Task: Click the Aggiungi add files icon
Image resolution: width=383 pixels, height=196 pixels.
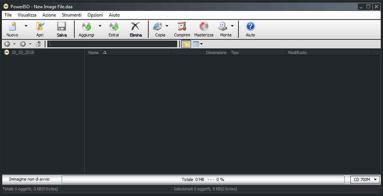Action: pyautogui.click(x=86, y=26)
